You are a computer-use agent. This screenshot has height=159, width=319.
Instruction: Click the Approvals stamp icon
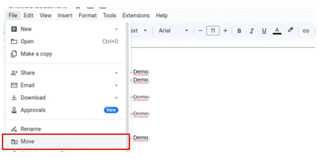(x=14, y=110)
